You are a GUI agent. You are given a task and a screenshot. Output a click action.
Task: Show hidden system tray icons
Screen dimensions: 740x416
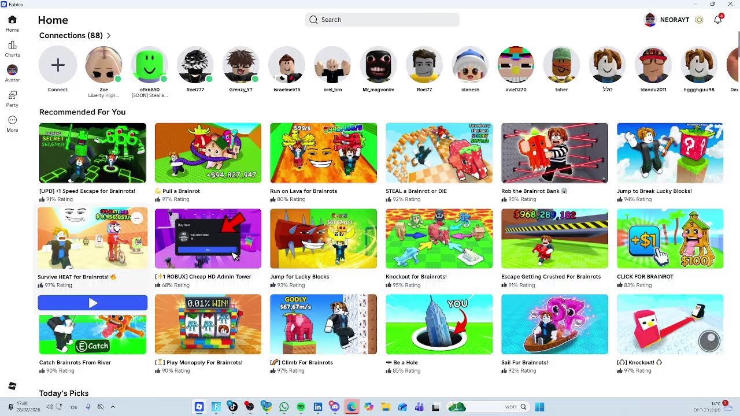coord(113,407)
